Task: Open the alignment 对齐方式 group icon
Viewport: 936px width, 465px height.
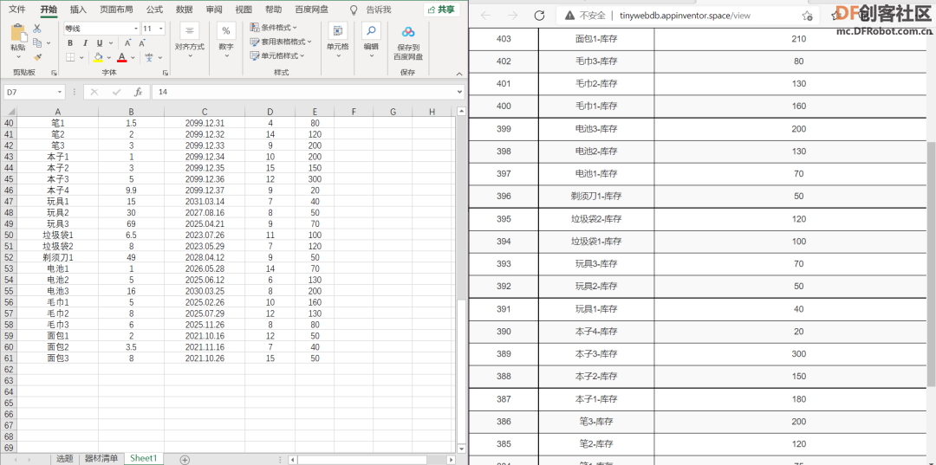Action: click(190, 30)
